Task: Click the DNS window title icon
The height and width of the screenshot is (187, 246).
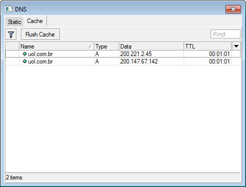Action: point(8,9)
